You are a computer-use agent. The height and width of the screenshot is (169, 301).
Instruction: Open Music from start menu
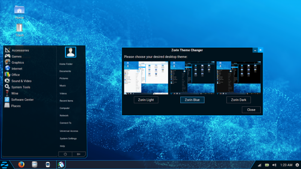[62, 86]
